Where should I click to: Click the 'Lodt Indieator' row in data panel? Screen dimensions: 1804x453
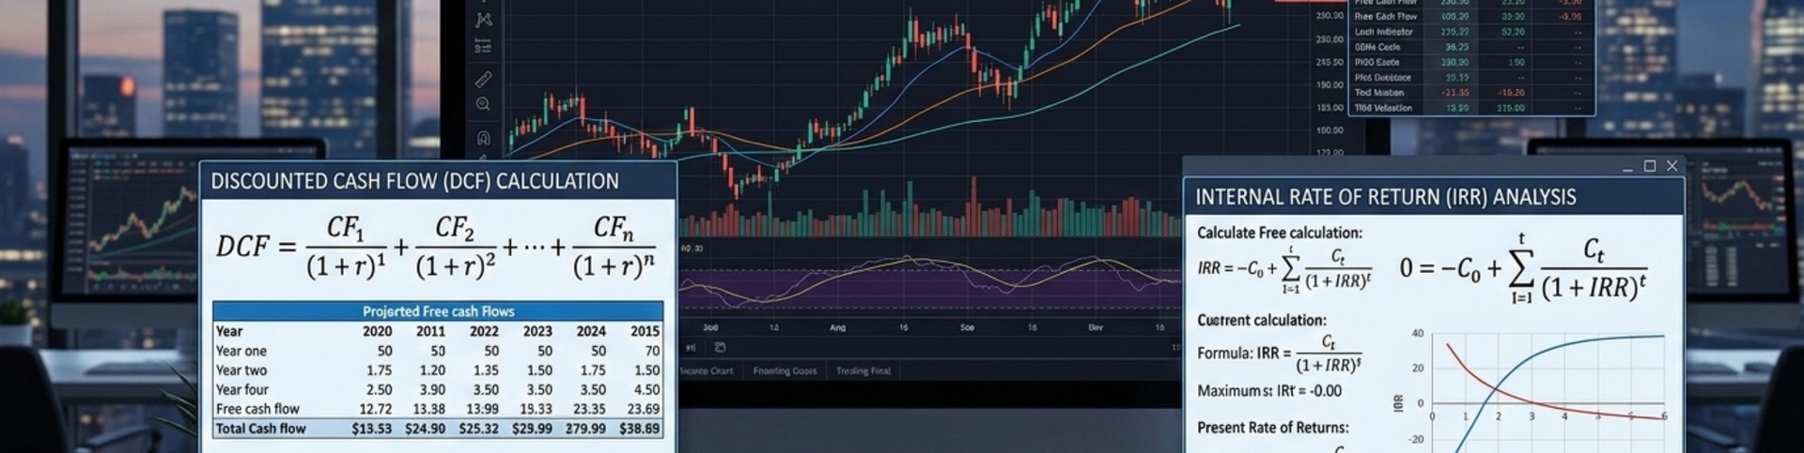(1471, 32)
